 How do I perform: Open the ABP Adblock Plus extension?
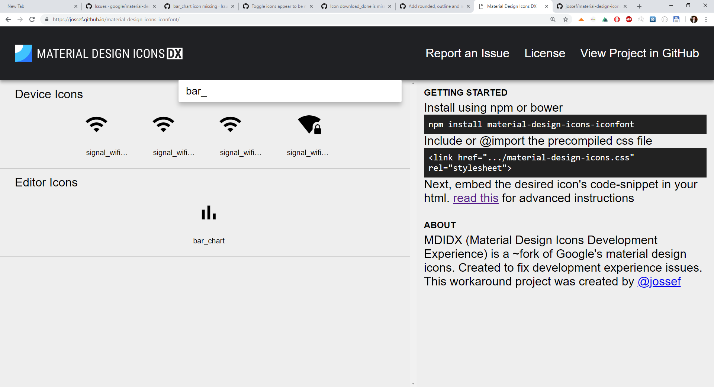tap(629, 19)
